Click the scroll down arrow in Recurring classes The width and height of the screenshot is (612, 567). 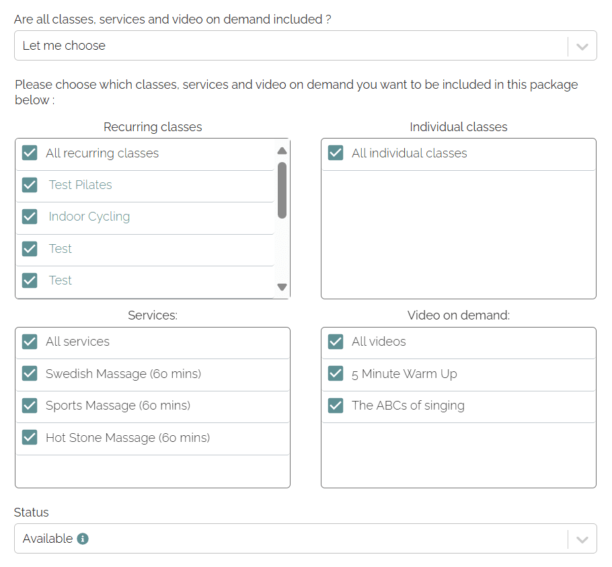click(282, 287)
